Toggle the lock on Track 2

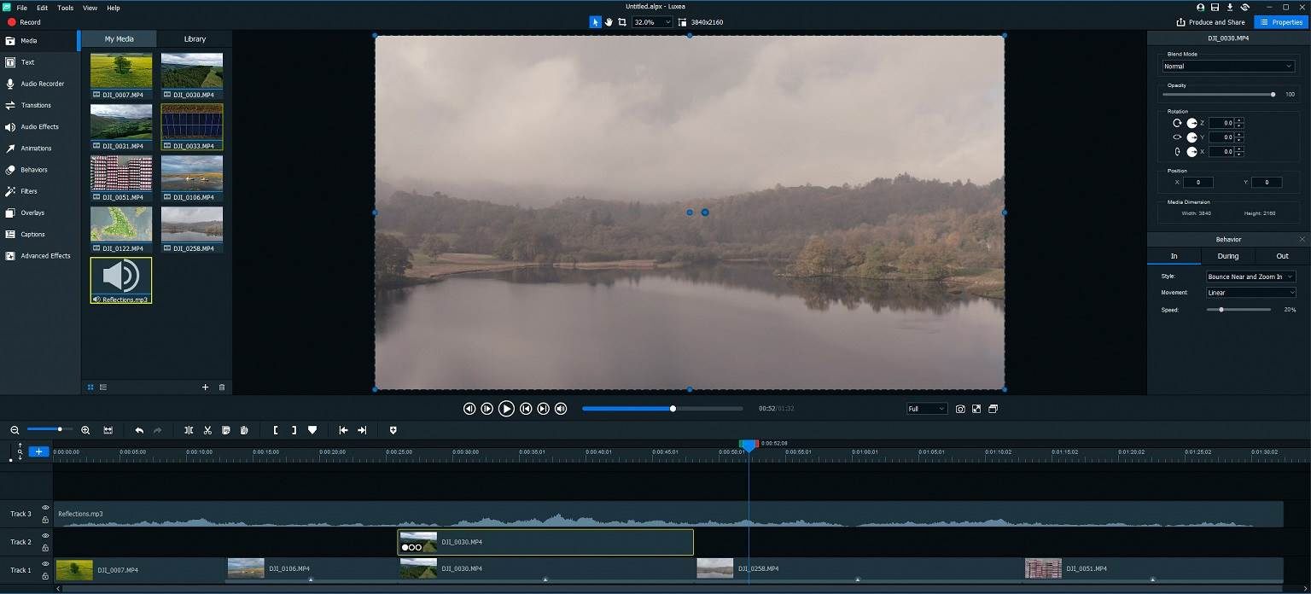coord(45,547)
